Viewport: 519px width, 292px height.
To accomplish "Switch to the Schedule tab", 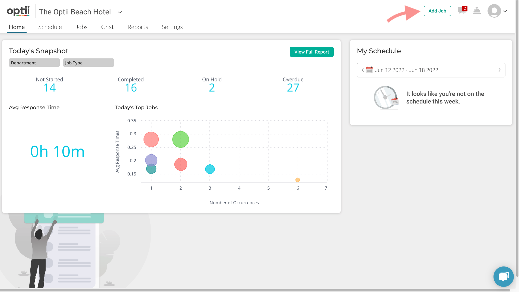I will [x=50, y=27].
